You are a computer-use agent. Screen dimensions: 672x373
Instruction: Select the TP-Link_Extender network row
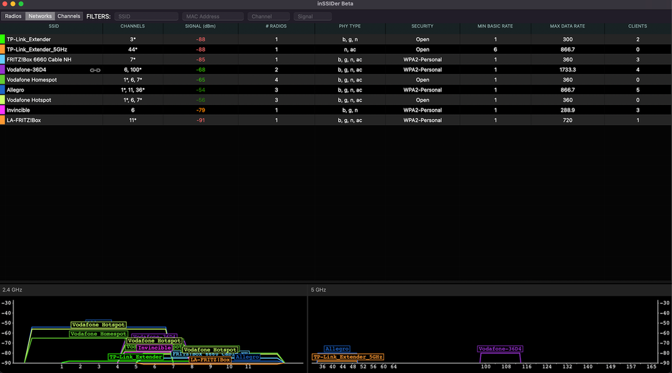(336, 40)
